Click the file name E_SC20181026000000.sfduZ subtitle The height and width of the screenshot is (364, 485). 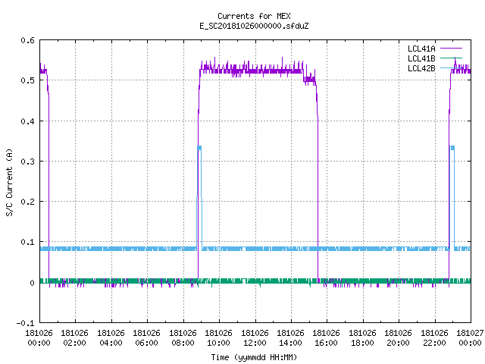(x=254, y=26)
